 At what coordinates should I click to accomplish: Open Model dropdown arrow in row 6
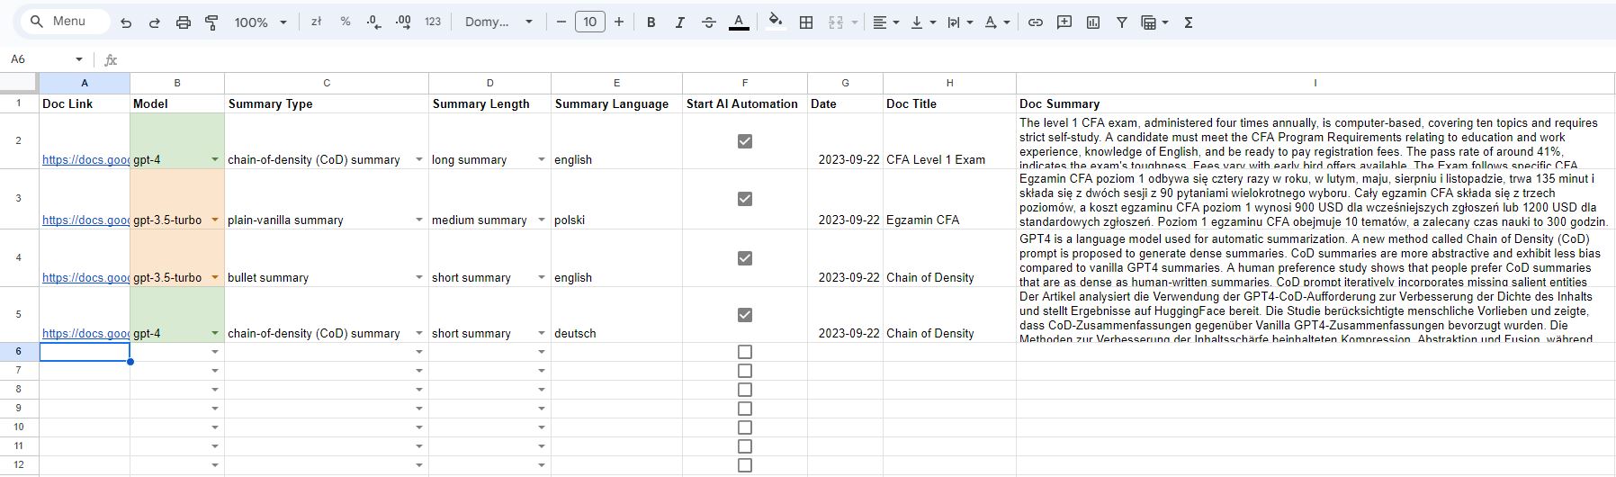pos(214,352)
